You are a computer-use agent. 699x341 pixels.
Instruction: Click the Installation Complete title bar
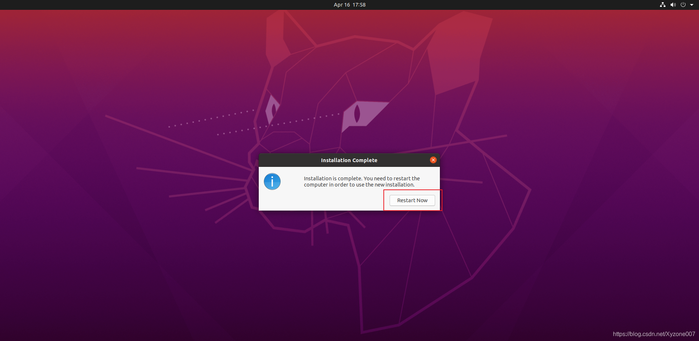tap(349, 160)
